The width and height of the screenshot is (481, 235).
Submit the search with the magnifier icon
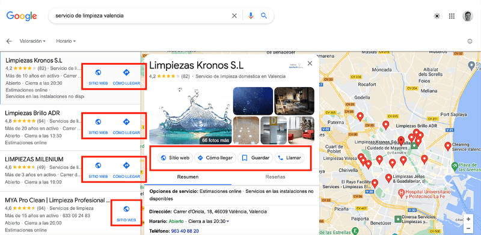pyautogui.click(x=264, y=16)
